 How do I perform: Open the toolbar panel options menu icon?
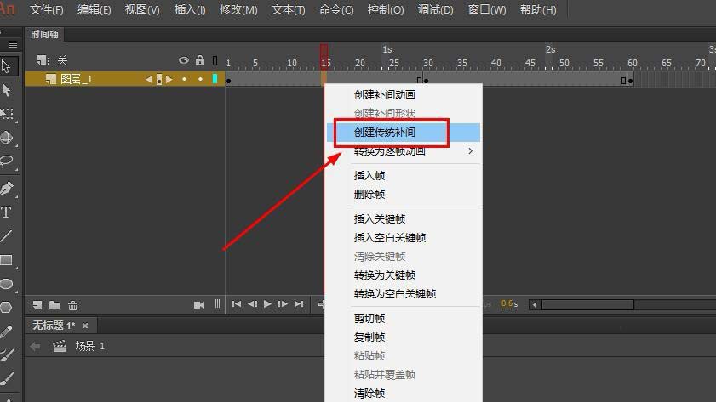[x=13, y=44]
